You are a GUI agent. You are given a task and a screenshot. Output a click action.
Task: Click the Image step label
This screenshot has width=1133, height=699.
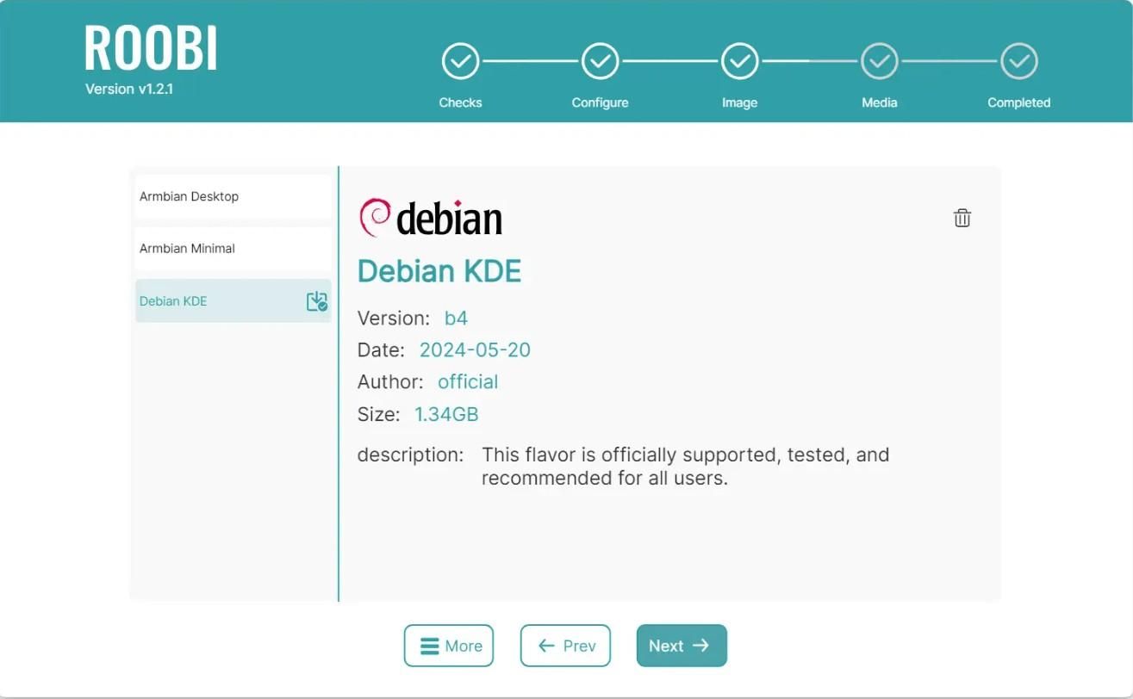(x=739, y=102)
